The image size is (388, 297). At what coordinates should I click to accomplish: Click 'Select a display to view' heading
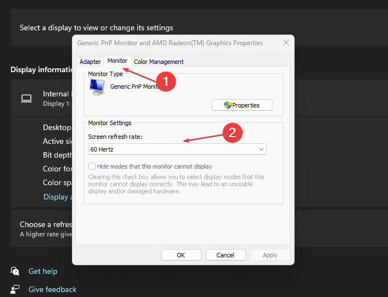pyautogui.click(x=96, y=28)
